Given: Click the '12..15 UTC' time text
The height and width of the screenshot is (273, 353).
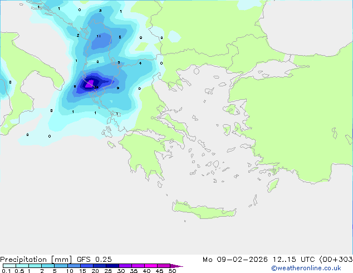Looking at the screenshot, I should [293, 260].
